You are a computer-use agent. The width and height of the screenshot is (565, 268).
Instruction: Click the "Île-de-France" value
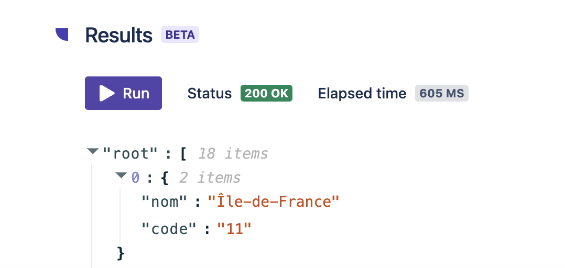[274, 202]
